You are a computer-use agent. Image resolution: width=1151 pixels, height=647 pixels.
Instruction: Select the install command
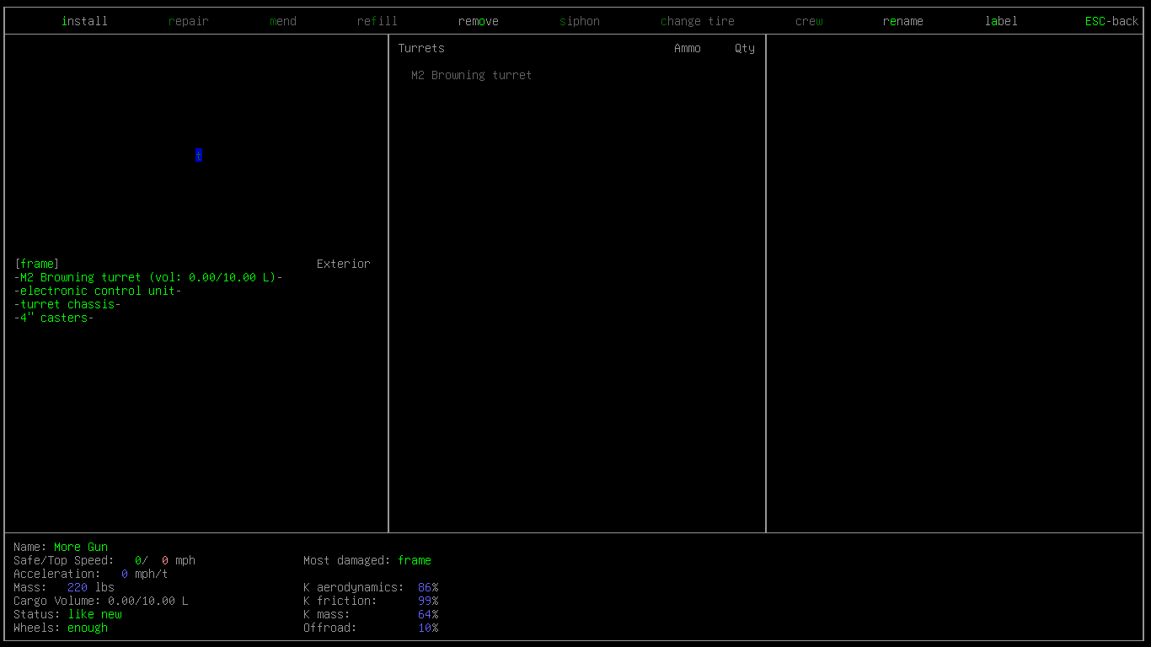(84, 21)
